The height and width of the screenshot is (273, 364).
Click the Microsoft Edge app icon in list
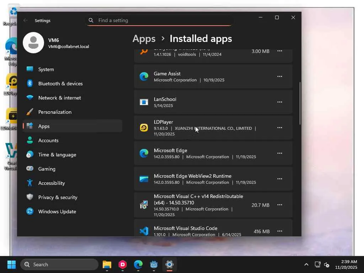click(144, 153)
